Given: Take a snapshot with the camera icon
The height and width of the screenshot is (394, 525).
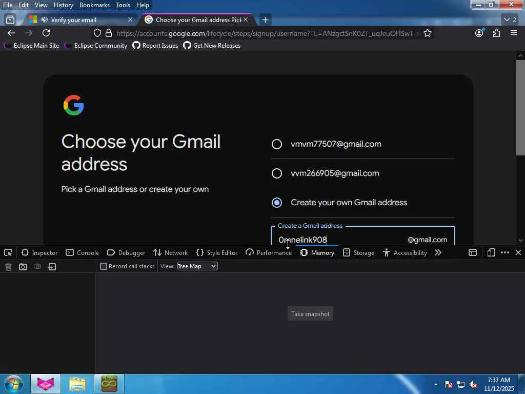Looking at the screenshot, I should point(23,267).
